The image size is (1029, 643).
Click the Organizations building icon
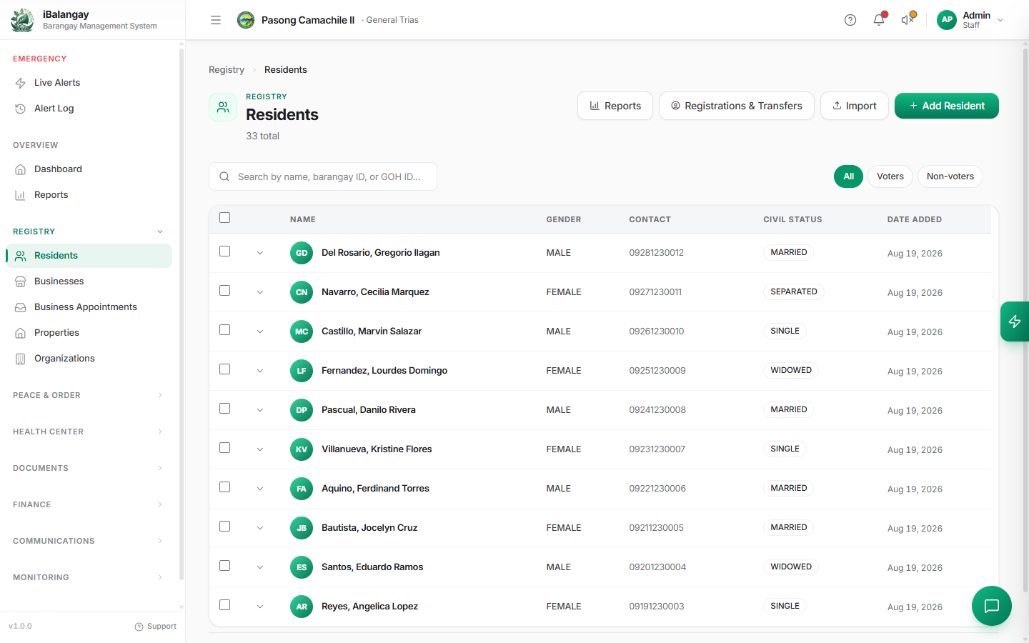pyautogui.click(x=21, y=359)
